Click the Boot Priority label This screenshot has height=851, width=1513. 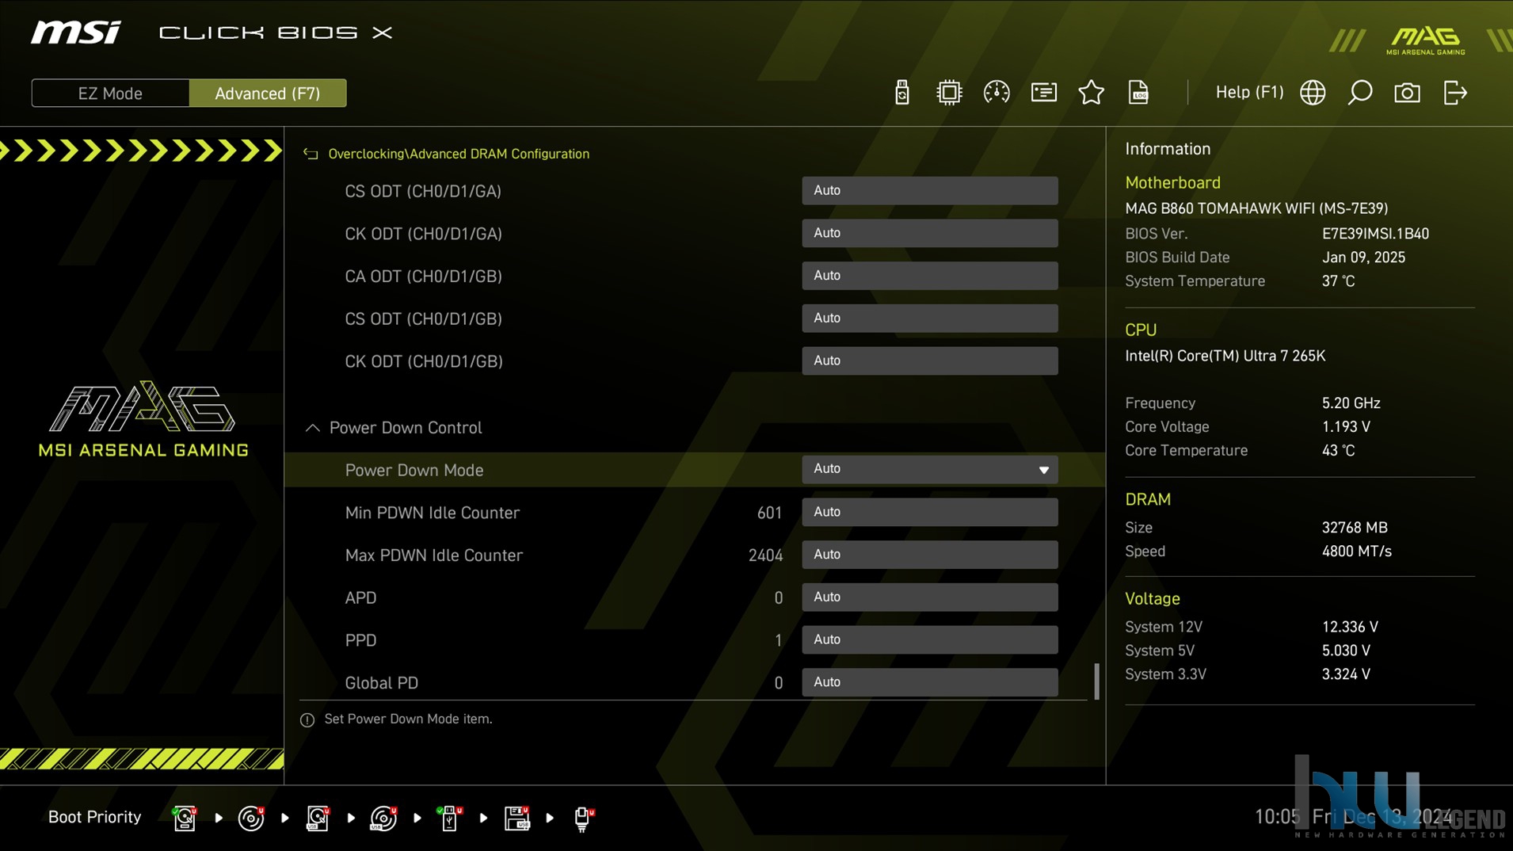tap(94, 817)
